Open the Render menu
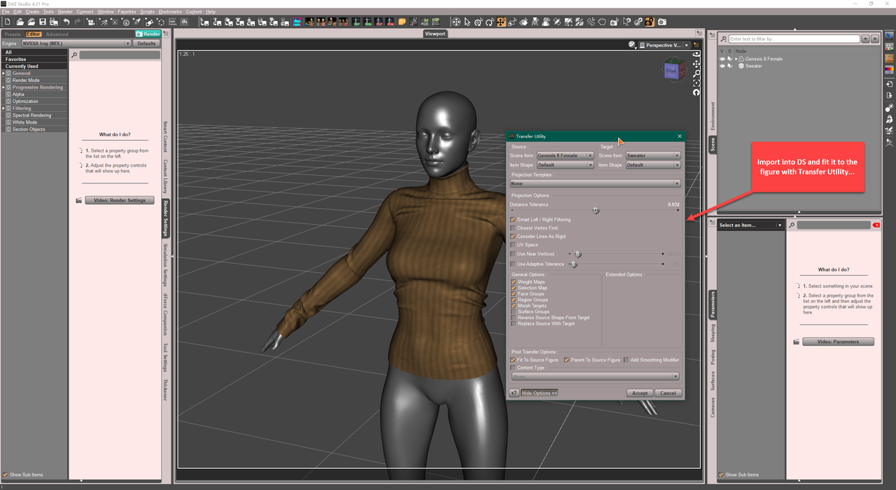Image resolution: width=896 pixels, height=490 pixels. pos(65,12)
